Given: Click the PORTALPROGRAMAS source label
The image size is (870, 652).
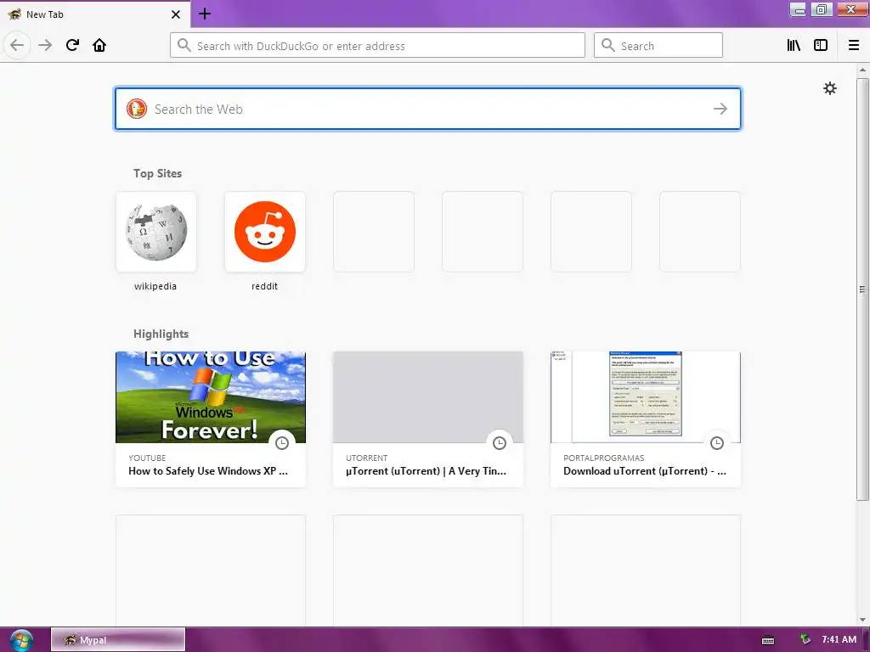Looking at the screenshot, I should (x=604, y=458).
